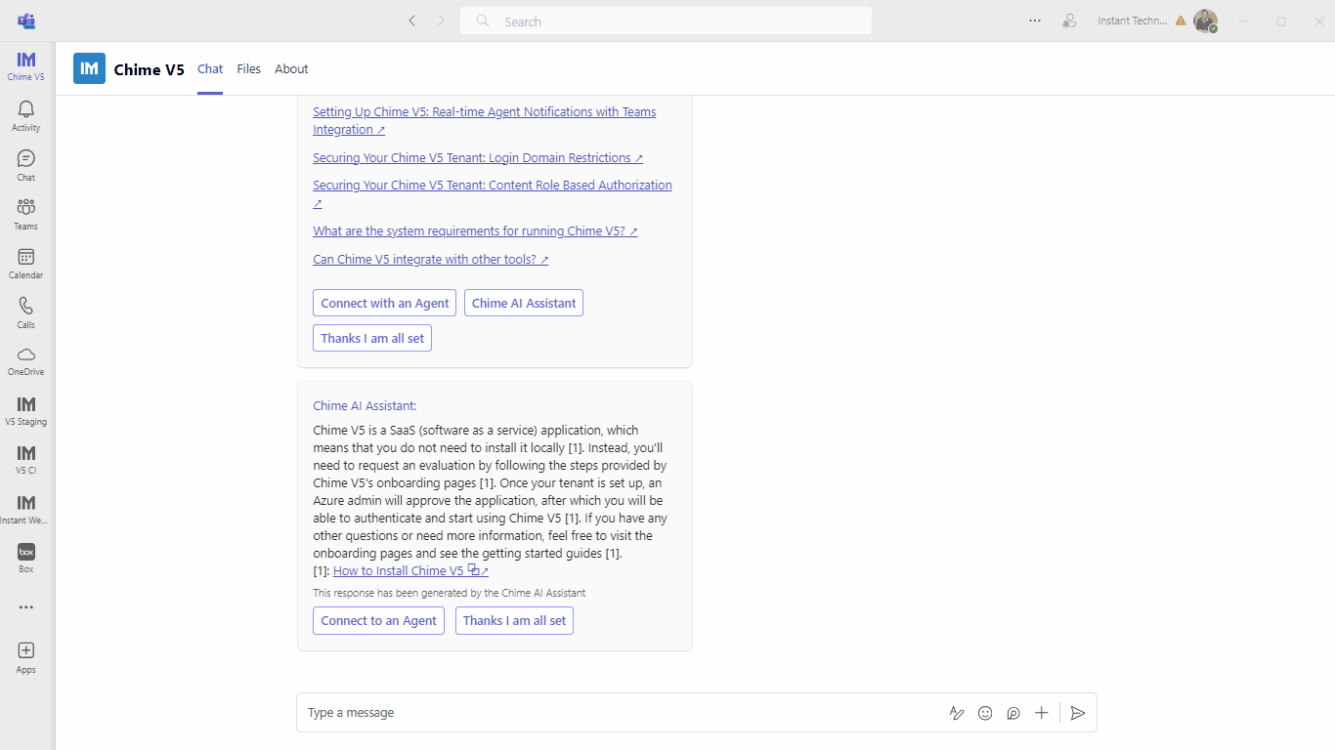
Task: Open Real-time Agent Notifications with Teams link
Action: click(x=485, y=121)
